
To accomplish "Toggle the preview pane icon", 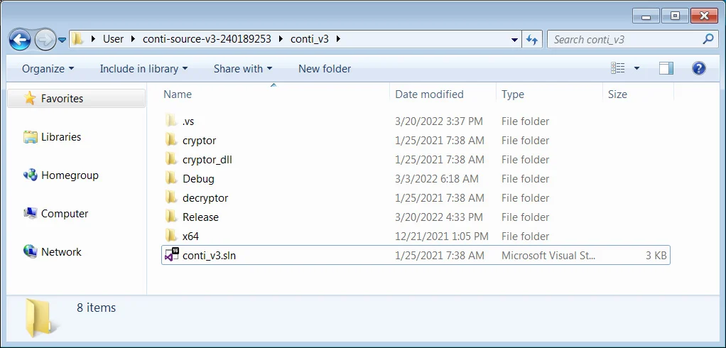I will coord(666,68).
